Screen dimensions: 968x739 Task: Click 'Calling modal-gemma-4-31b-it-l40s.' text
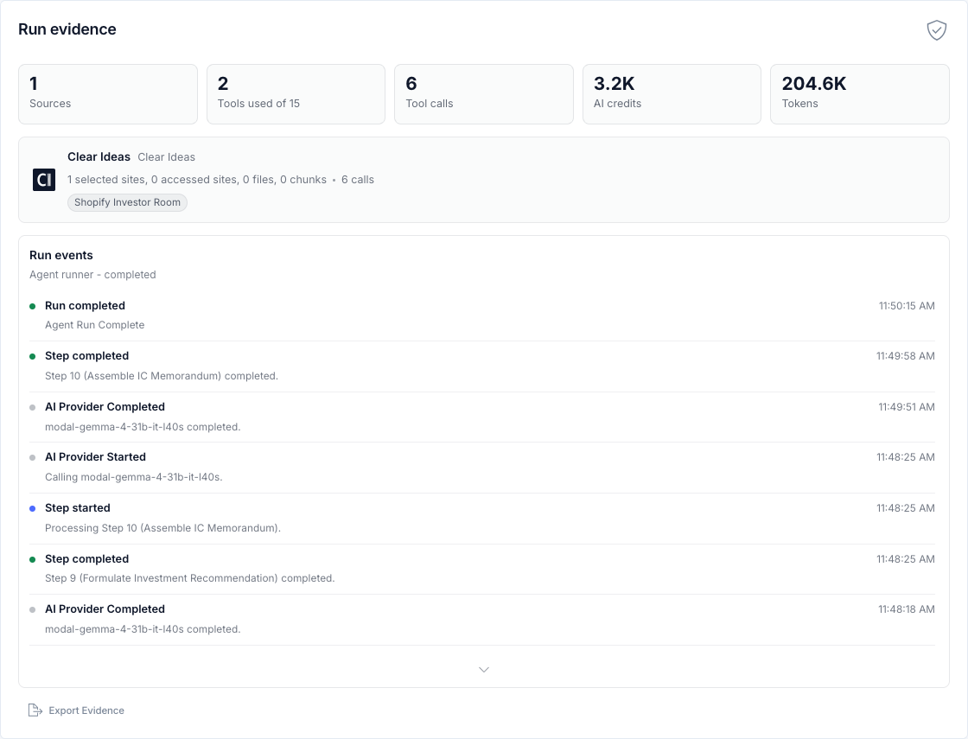pyautogui.click(x=134, y=477)
